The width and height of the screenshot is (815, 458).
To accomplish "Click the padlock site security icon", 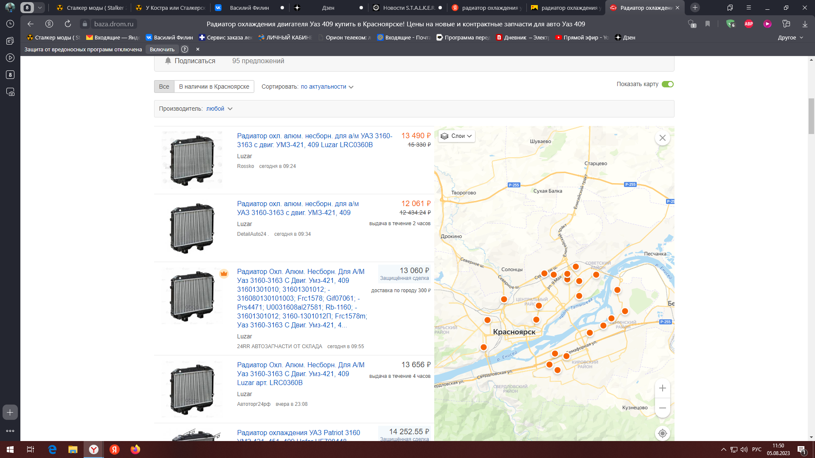I will pyautogui.click(x=85, y=24).
